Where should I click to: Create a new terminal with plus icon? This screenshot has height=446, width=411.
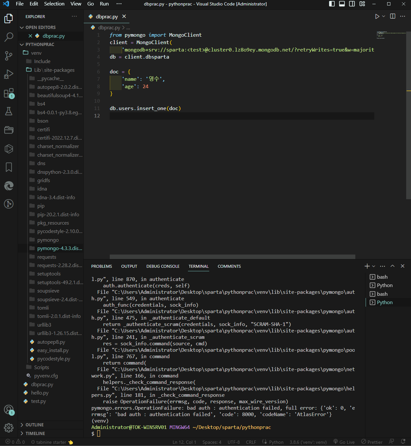(367, 266)
